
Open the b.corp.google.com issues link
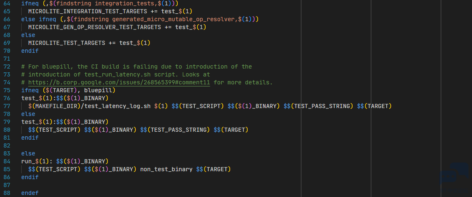(119, 82)
